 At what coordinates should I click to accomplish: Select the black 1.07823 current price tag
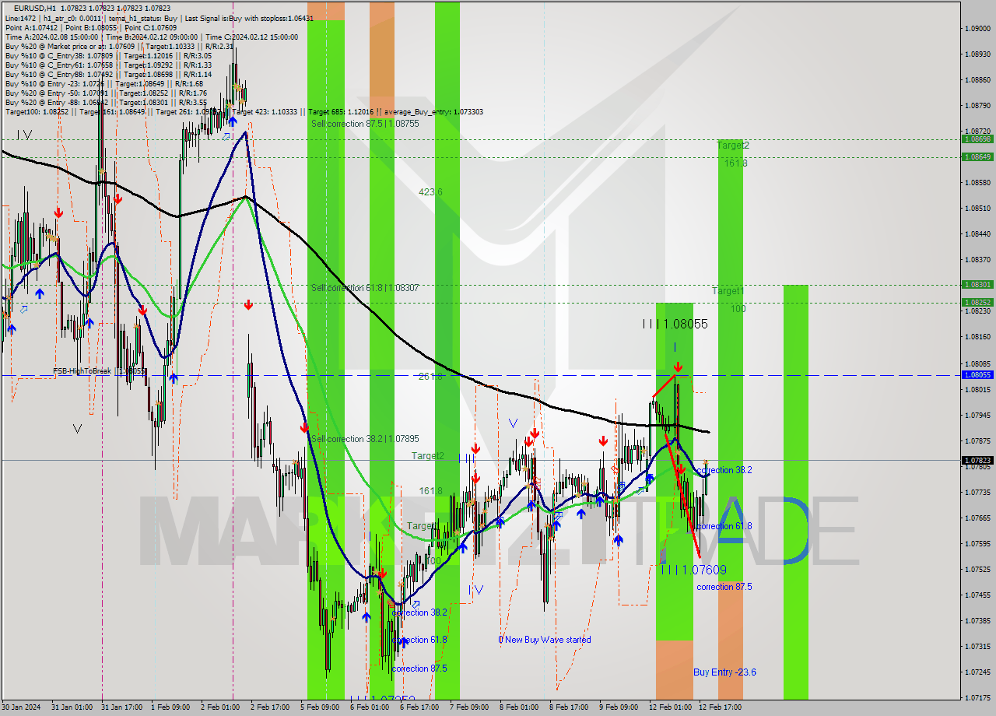click(x=977, y=460)
